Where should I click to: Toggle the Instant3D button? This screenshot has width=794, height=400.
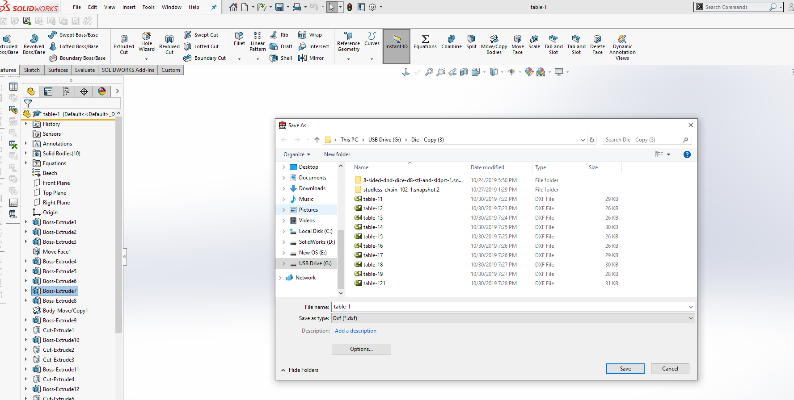click(x=397, y=46)
